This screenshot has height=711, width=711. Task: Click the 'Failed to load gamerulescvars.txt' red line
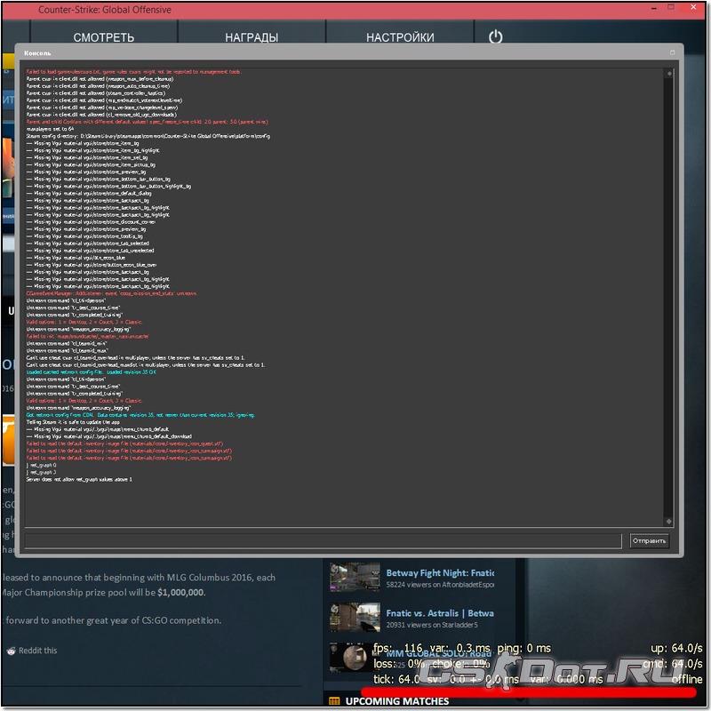[134, 72]
